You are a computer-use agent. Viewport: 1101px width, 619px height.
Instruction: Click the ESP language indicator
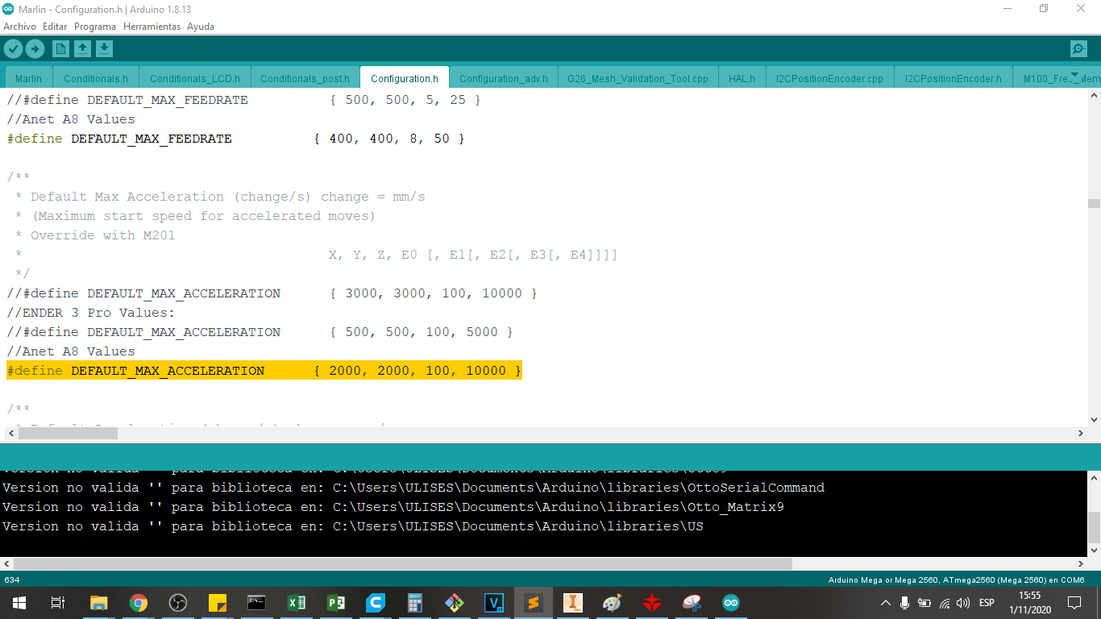coord(987,603)
